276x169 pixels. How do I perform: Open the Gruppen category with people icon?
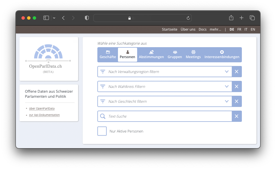[x=175, y=54]
